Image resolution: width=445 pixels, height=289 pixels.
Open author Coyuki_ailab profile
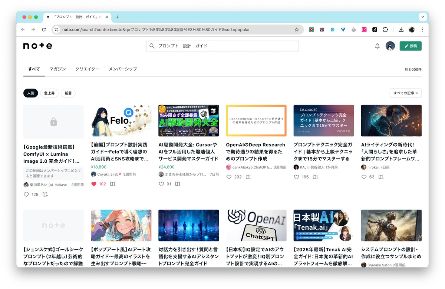106,174
